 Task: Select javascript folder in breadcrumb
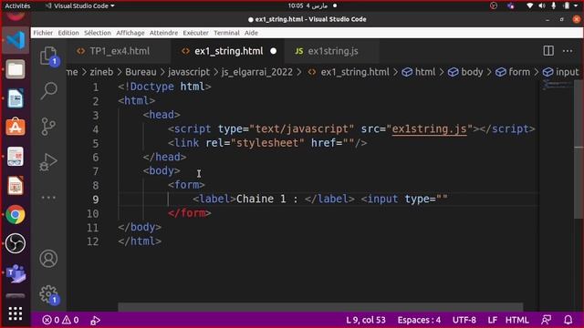point(189,72)
